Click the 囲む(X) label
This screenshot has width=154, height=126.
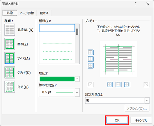point(22,44)
